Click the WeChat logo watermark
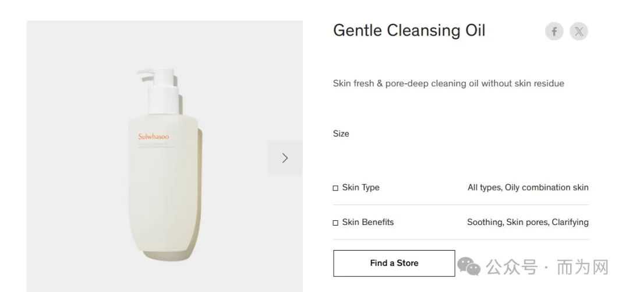This screenshot has height=292, width=629. pyautogui.click(x=469, y=266)
